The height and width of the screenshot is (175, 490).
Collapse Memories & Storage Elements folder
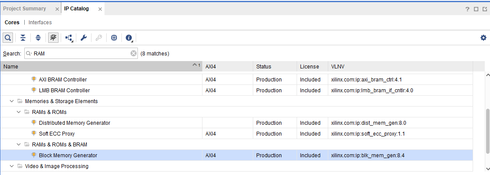point(12,101)
